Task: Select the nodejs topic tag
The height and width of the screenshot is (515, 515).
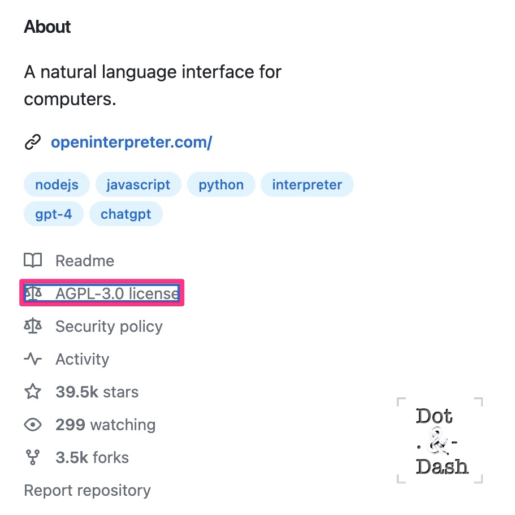Action: click(57, 185)
